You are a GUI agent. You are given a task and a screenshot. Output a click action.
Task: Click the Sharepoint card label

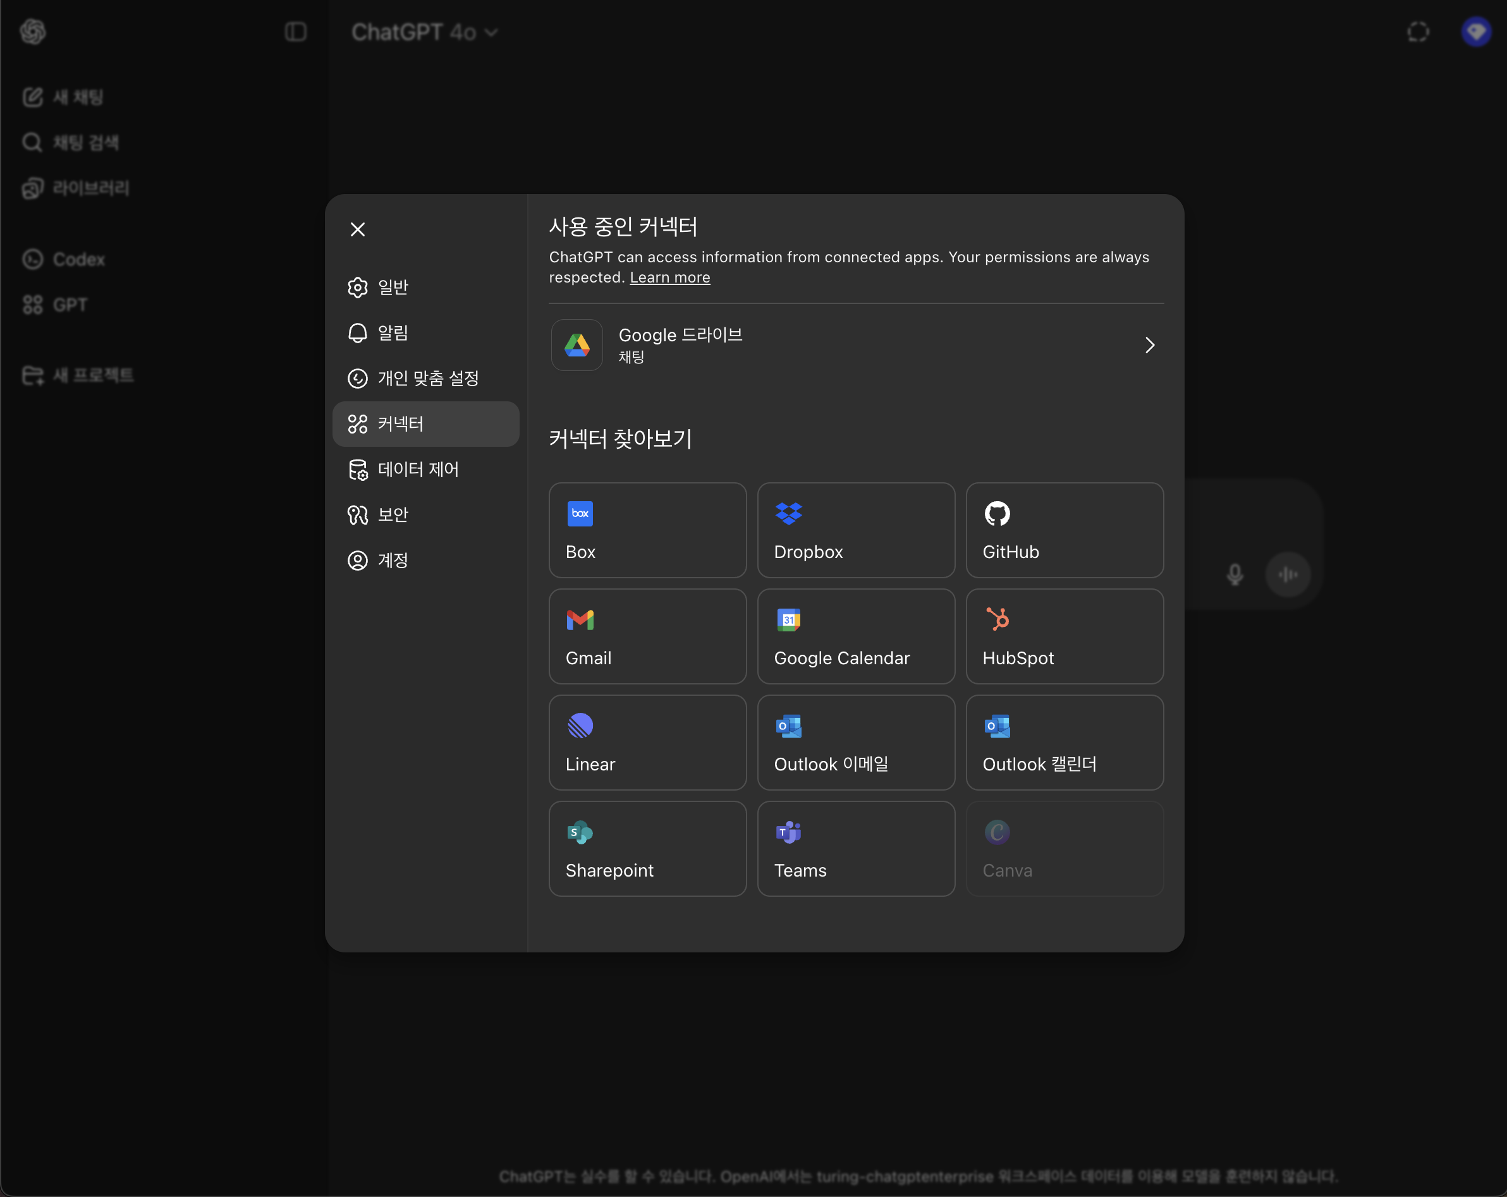point(609,871)
